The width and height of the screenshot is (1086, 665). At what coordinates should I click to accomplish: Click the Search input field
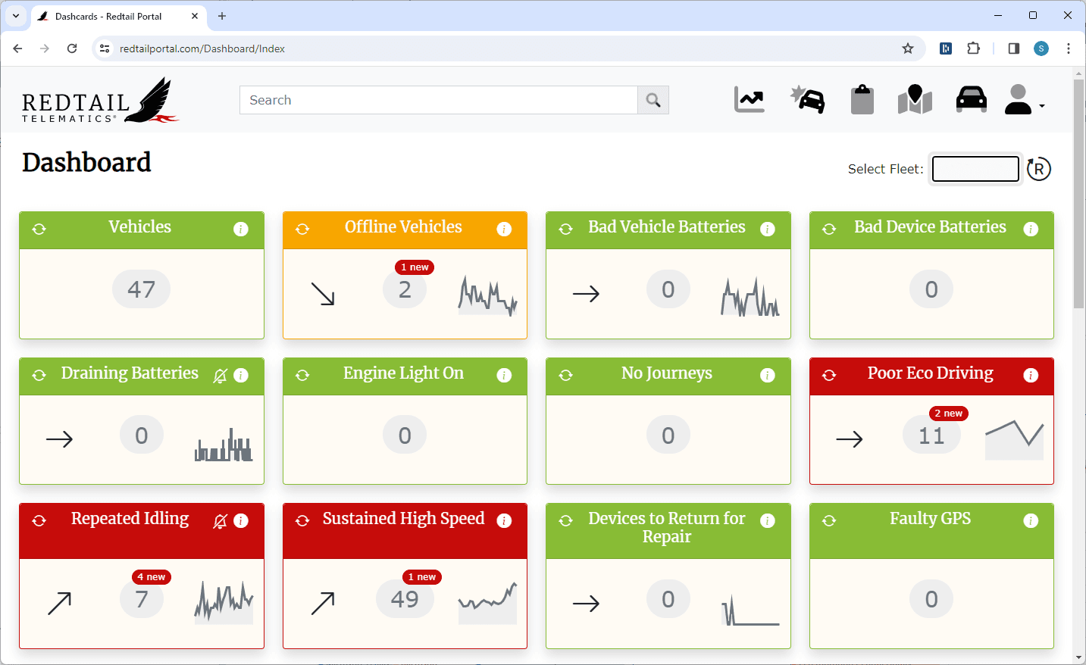click(438, 100)
